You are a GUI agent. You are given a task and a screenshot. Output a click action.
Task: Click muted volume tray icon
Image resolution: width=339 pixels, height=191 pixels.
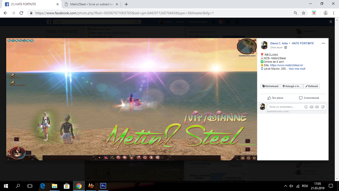(x=291, y=186)
